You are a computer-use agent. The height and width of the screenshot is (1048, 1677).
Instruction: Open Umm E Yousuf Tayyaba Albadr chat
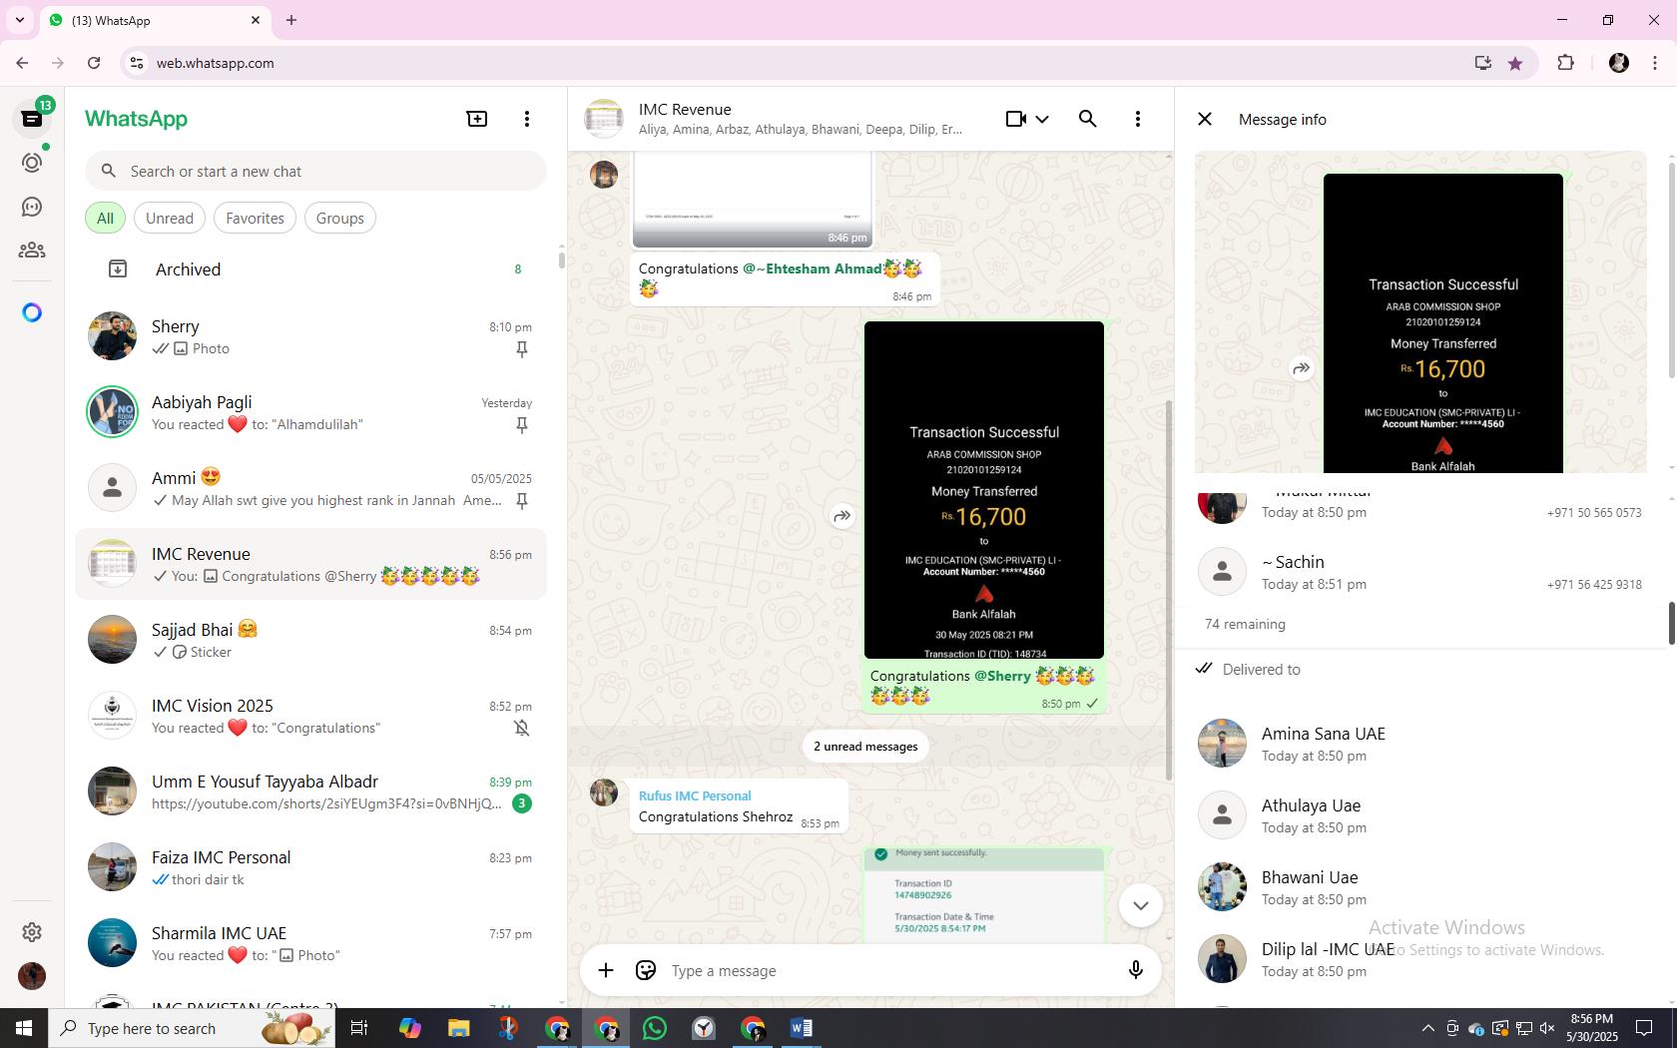pyautogui.click(x=311, y=791)
